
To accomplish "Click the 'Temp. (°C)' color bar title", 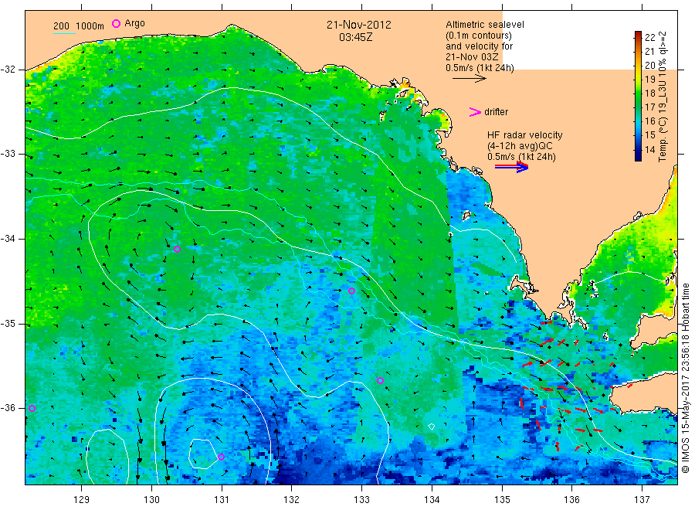I will pos(663,139).
